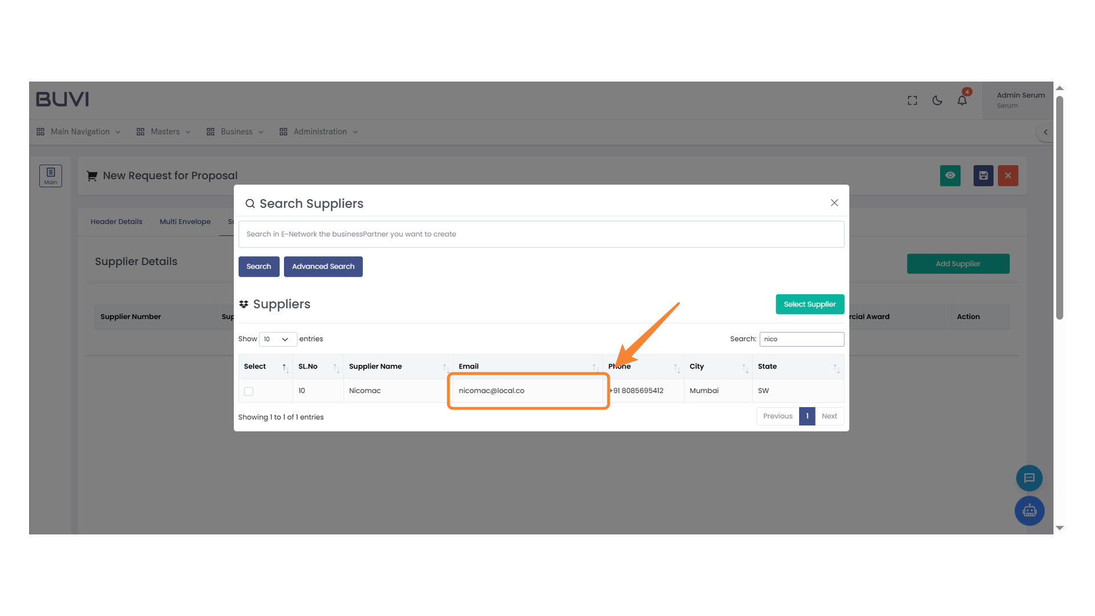Open notifications bell icon
1095x616 pixels.
pos(962,100)
